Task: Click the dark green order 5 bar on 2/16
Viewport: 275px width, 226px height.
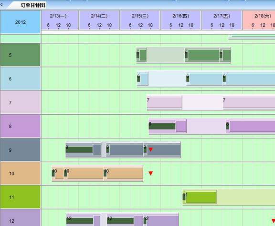Action: (203, 55)
